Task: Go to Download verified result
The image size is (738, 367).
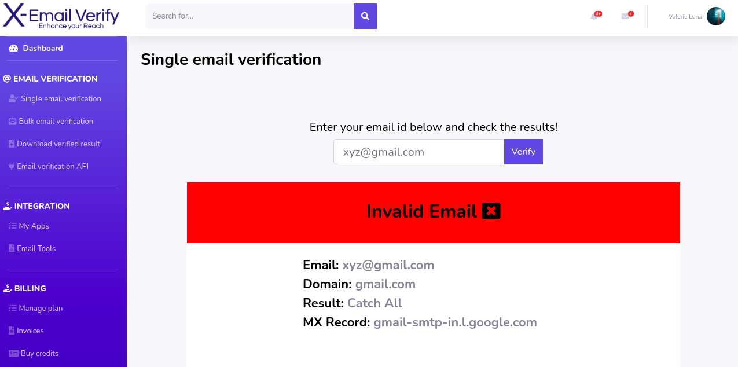Action: [x=58, y=144]
